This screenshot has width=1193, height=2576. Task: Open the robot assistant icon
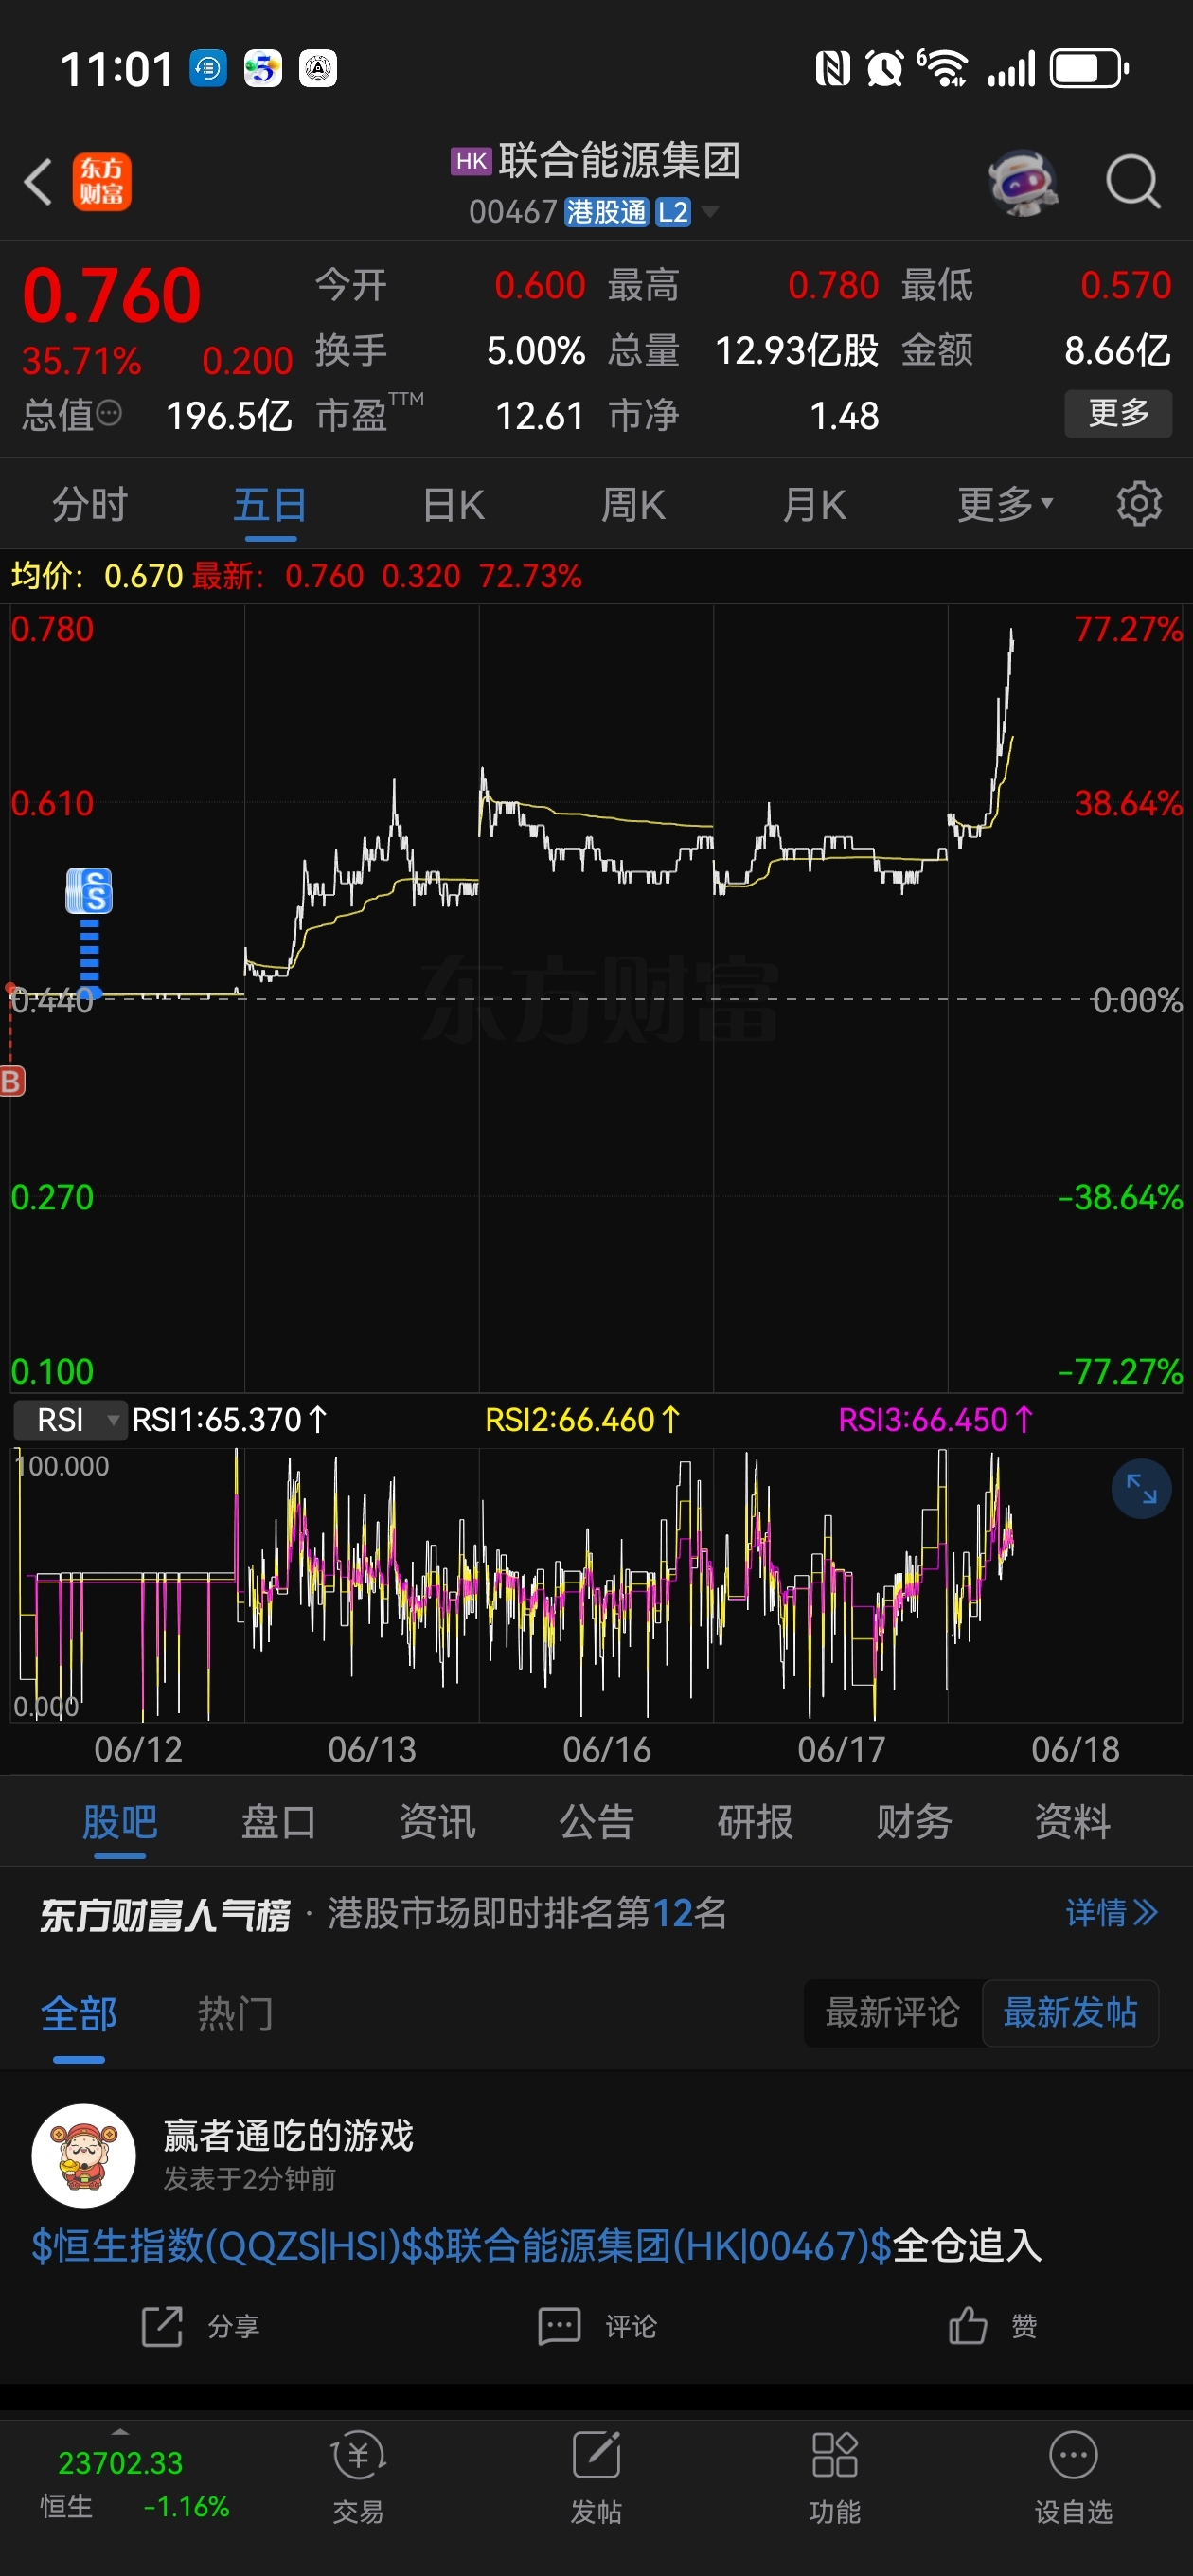(1022, 182)
